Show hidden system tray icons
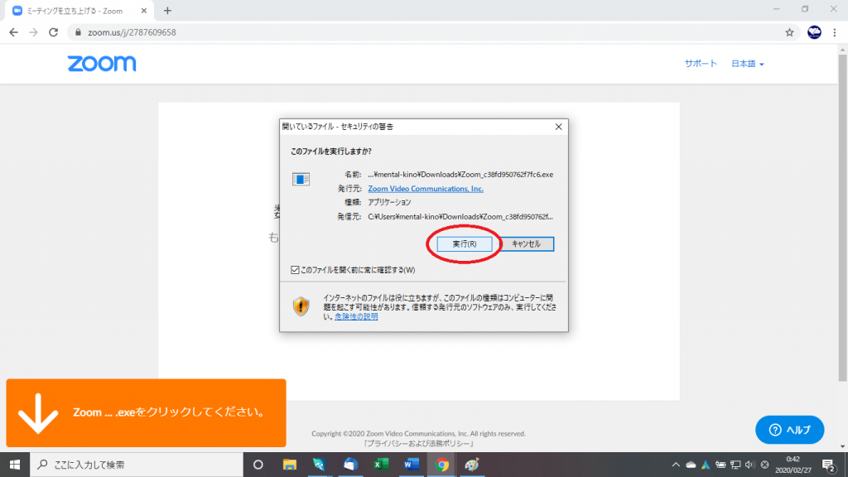Viewport: 848px width, 477px height. click(676, 465)
